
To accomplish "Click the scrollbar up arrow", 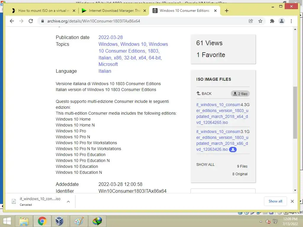I will pyautogui.click(x=295, y=29).
